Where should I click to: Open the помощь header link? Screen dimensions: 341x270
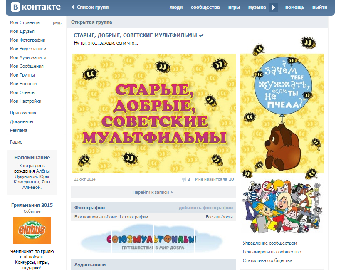pos(295,7)
